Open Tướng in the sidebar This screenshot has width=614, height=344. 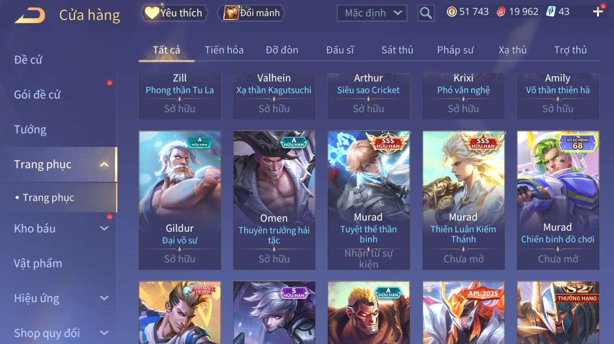[30, 129]
